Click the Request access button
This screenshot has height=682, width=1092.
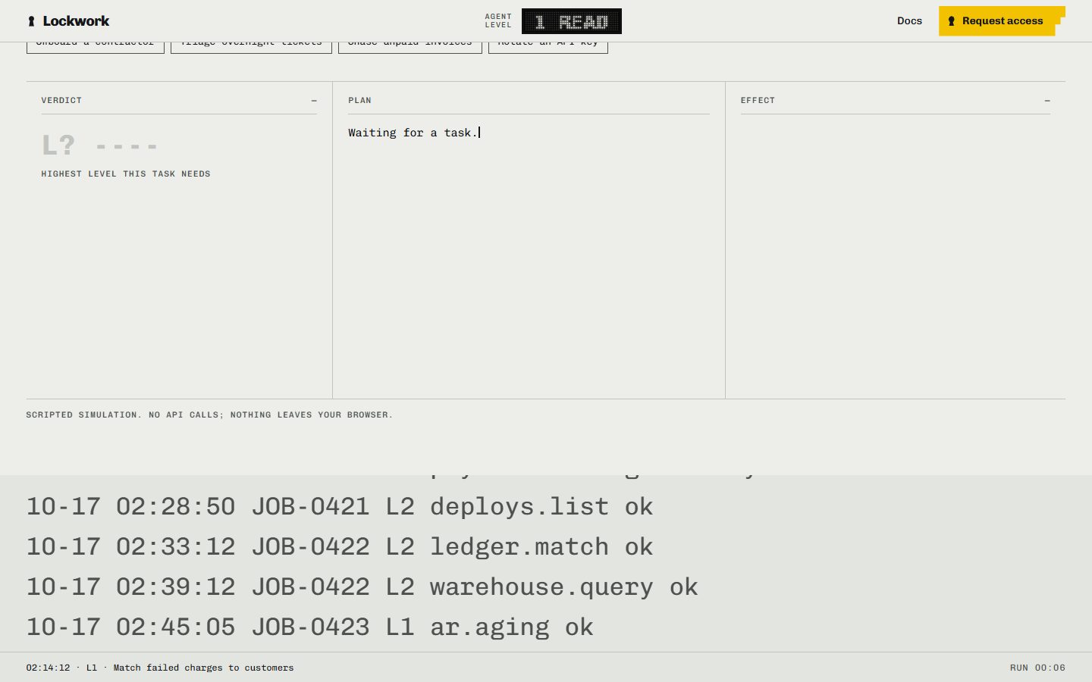(1002, 21)
